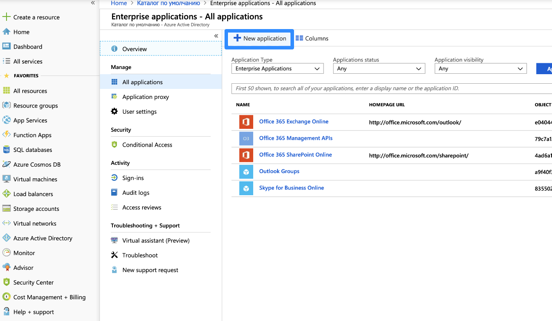Click the Create a resource plus icon
This screenshot has width=552, height=321.
click(x=6, y=17)
